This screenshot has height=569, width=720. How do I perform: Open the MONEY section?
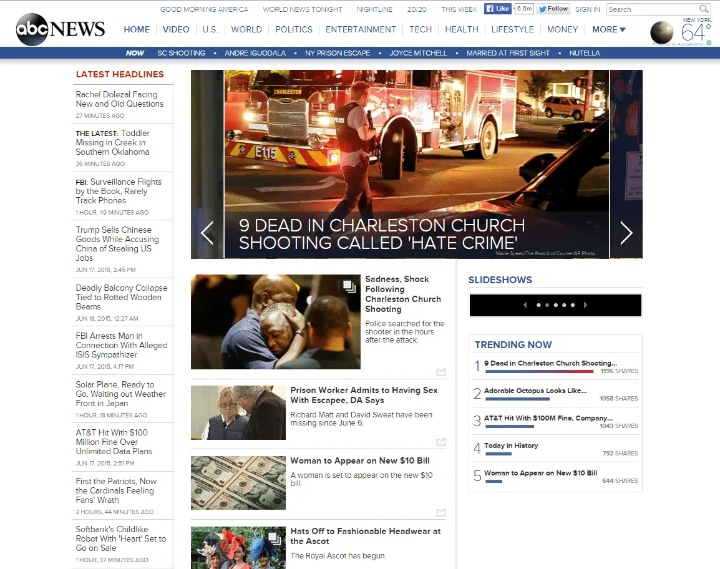(x=563, y=29)
